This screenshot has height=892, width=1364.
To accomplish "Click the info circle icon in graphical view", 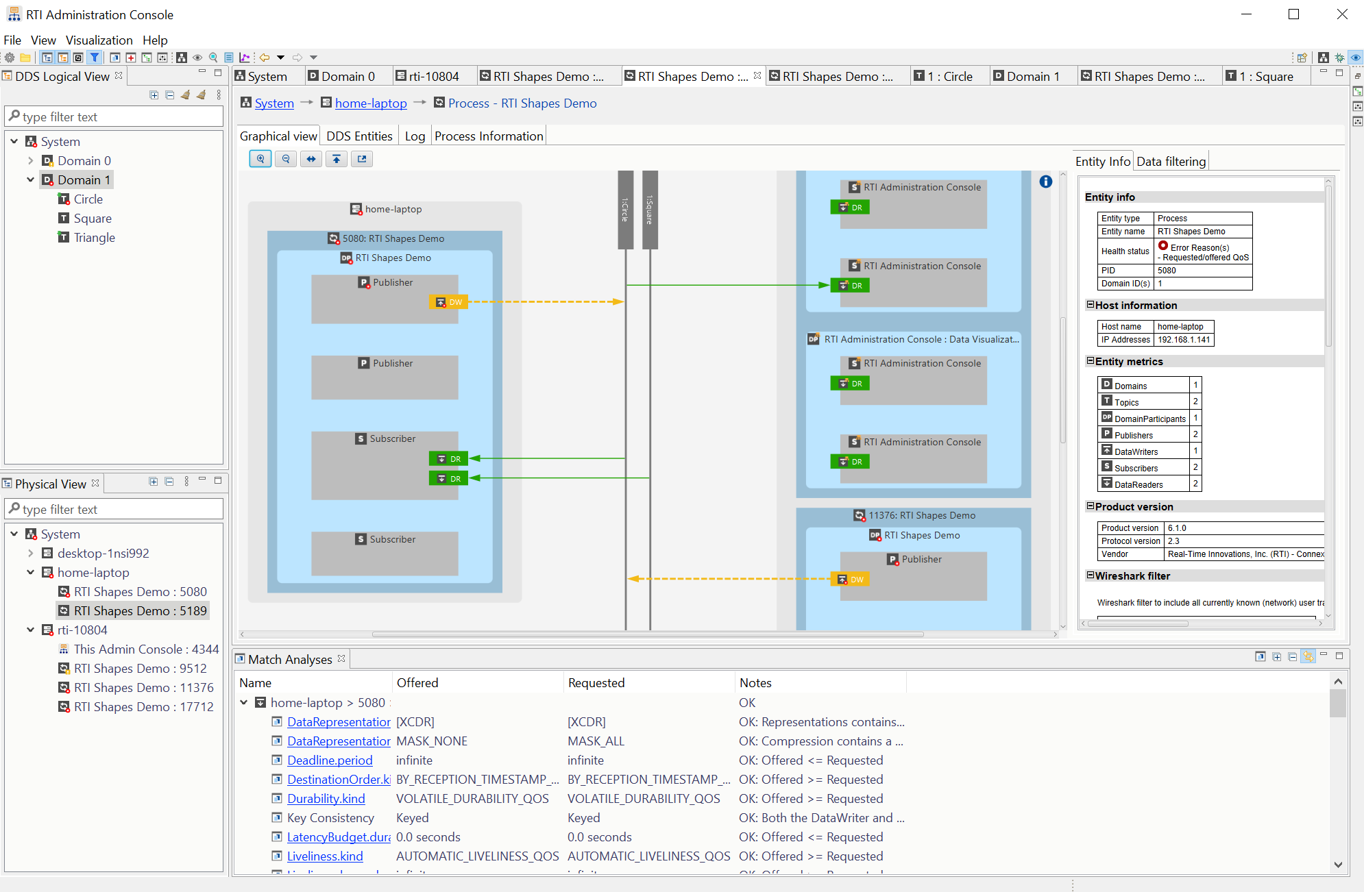I will coord(1045,182).
